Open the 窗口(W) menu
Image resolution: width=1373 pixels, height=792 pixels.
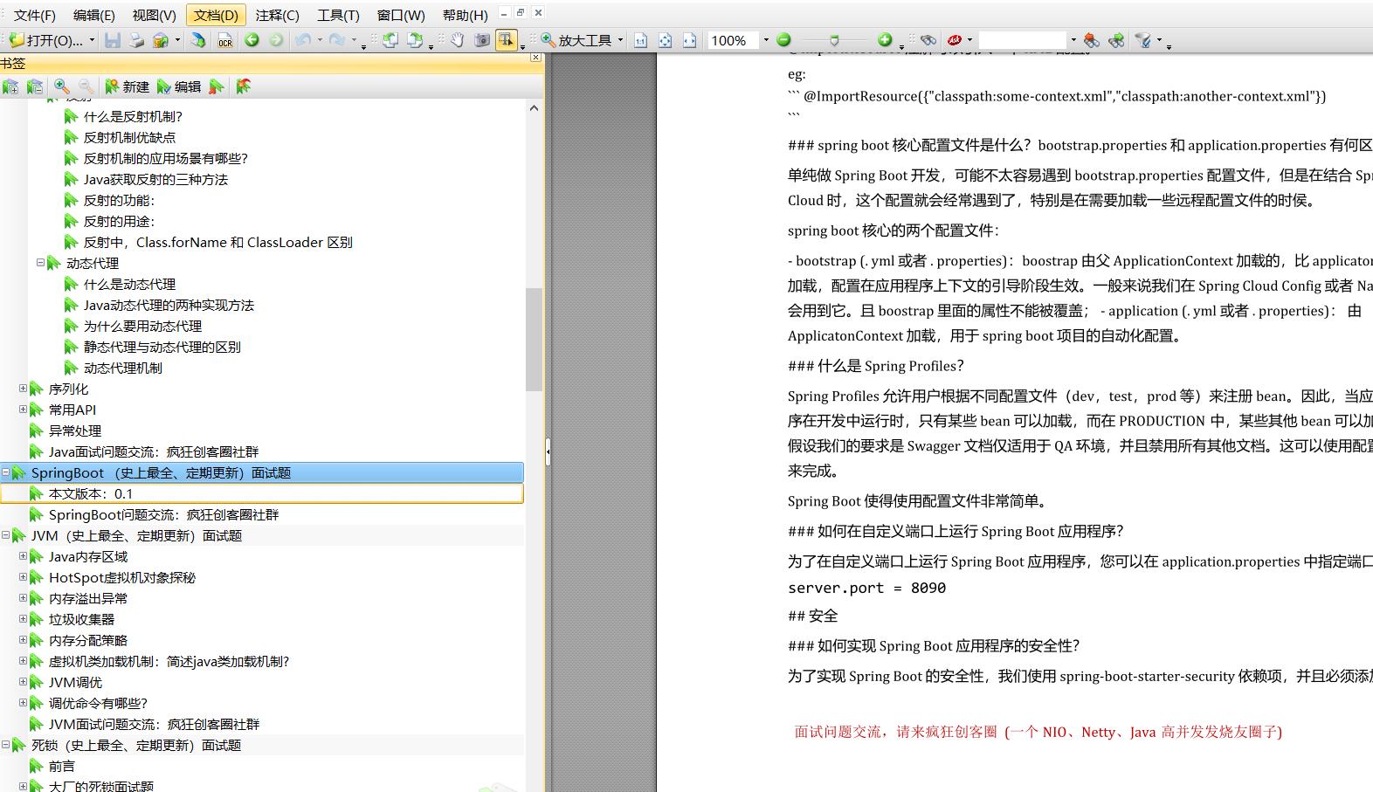point(401,15)
